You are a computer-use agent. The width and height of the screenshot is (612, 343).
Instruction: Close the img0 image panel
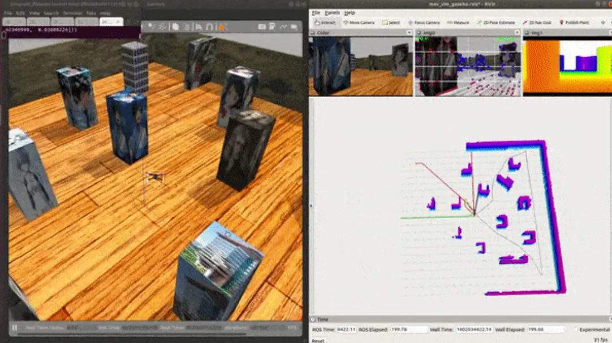(x=517, y=33)
